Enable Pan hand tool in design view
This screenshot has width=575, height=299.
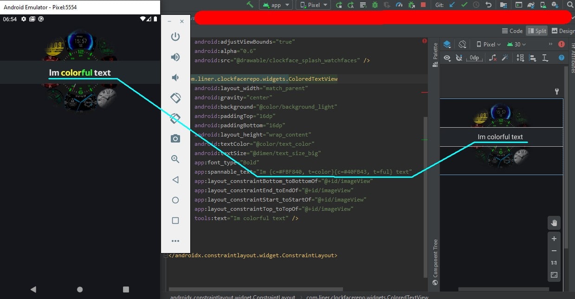click(554, 223)
